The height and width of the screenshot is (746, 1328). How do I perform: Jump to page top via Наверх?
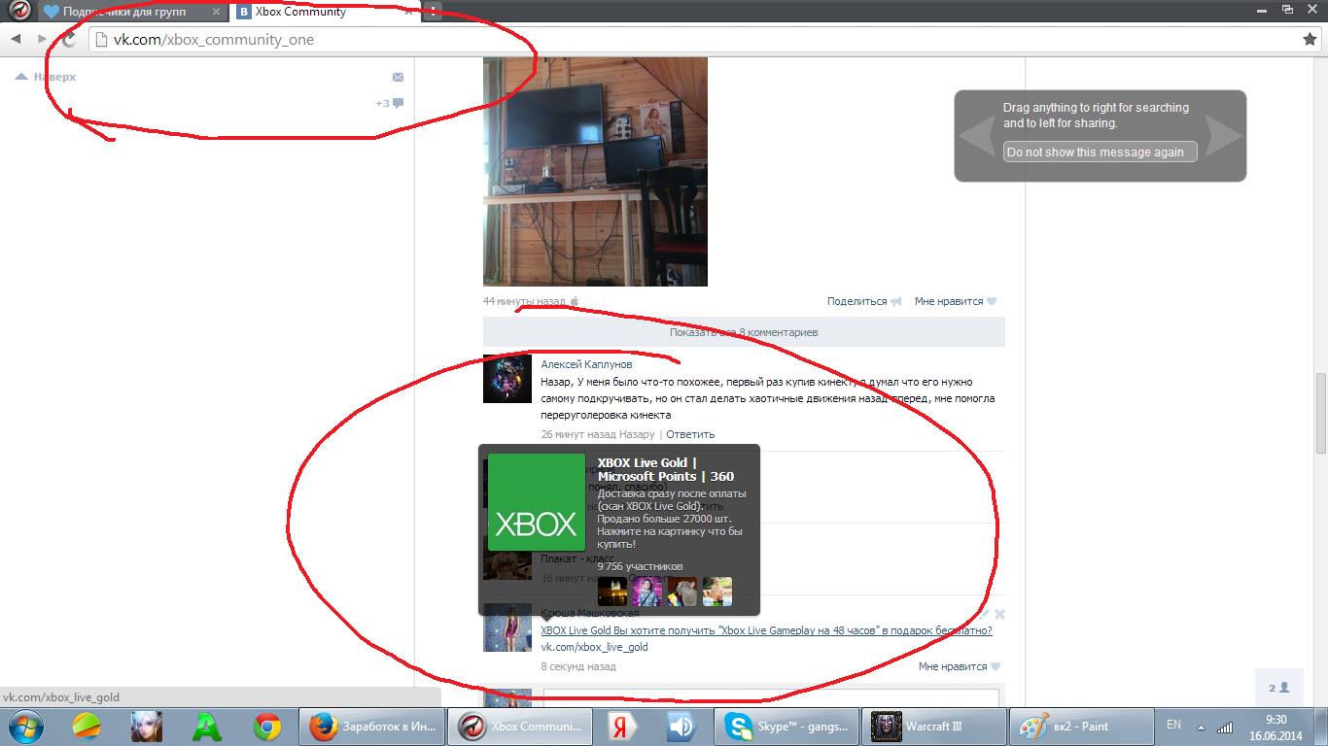(x=46, y=77)
